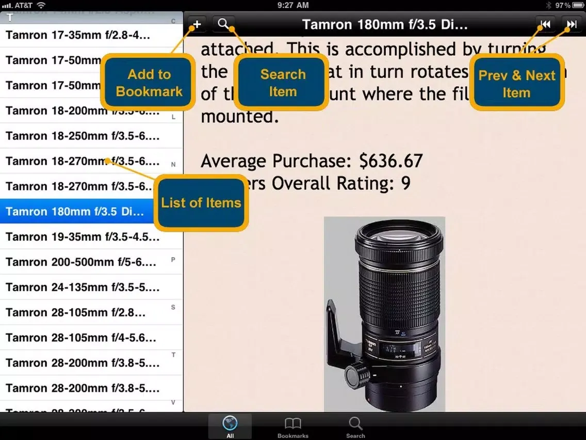Jump to index letter V in list
This screenshot has width=586, height=440.
click(x=173, y=403)
